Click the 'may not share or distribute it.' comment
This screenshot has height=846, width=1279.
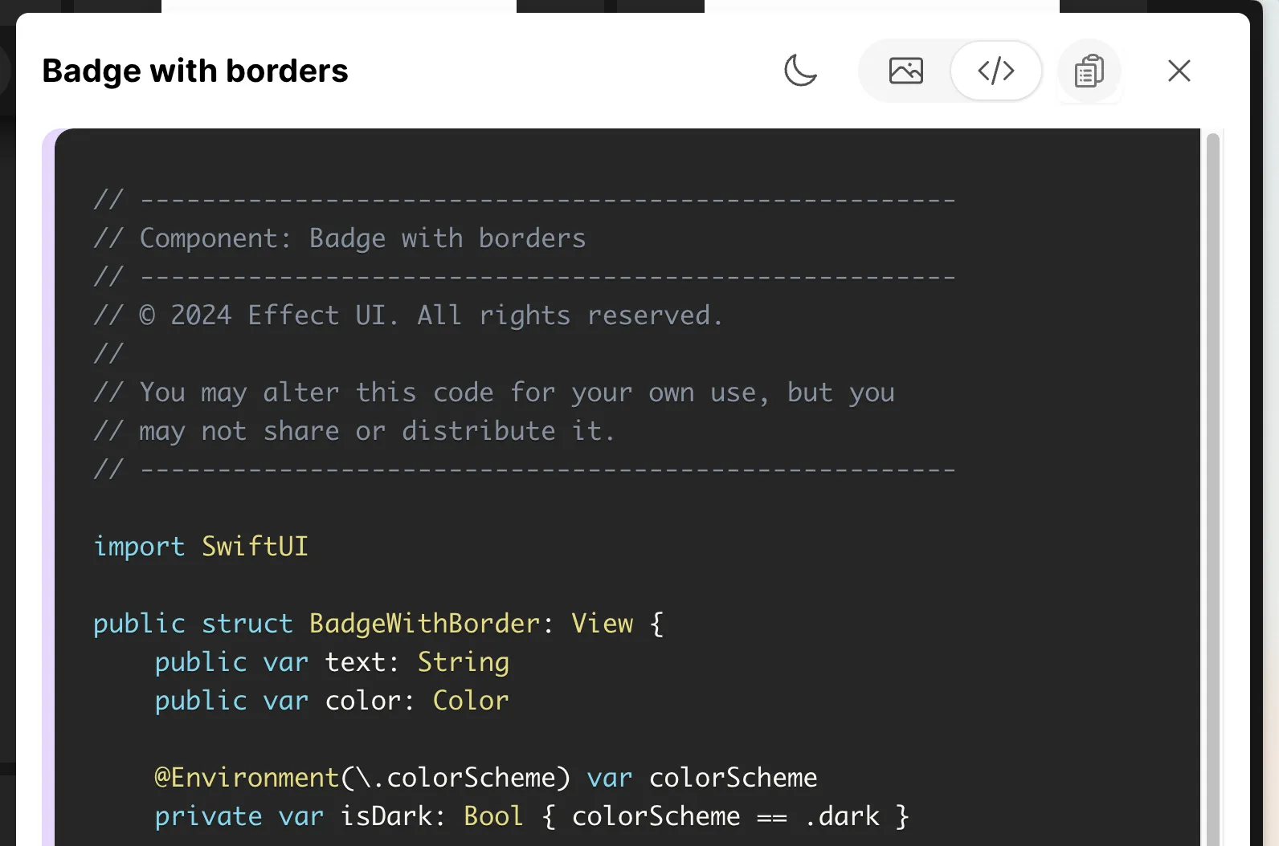354,431
